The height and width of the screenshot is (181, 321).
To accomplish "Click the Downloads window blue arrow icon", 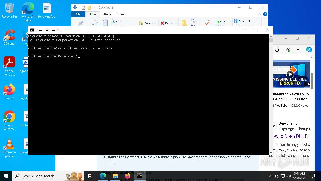I will click(75, 7).
